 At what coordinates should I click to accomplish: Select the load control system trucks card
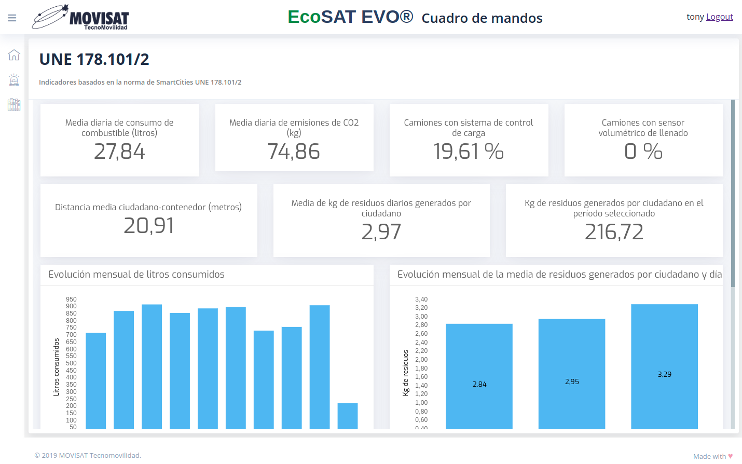[469, 140]
